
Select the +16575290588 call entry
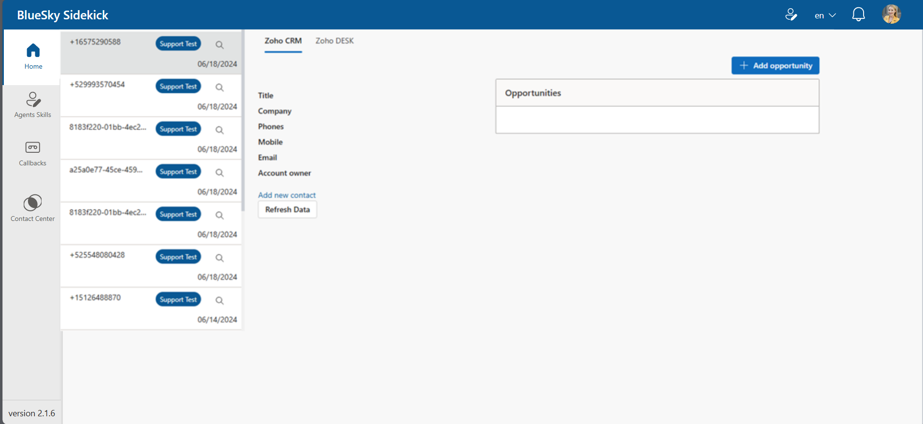(x=151, y=53)
